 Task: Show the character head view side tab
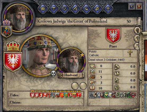pyautogui.click(x=137, y=30)
